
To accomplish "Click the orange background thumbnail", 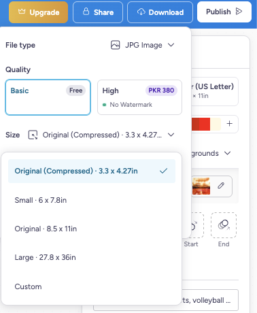I will tap(201, 186).
